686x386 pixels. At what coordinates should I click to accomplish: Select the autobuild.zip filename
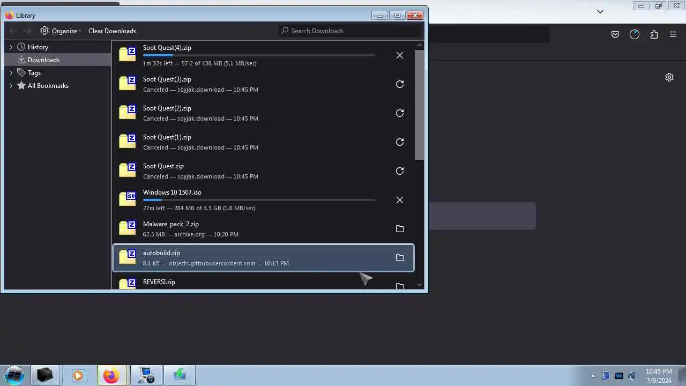coord(161,253)
